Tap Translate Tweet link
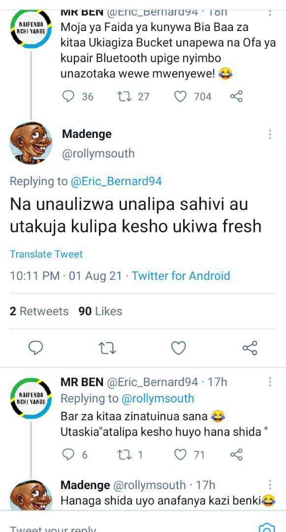Image resolution: width=286 pixels, height=532 pixels. (x=46, y=254)
